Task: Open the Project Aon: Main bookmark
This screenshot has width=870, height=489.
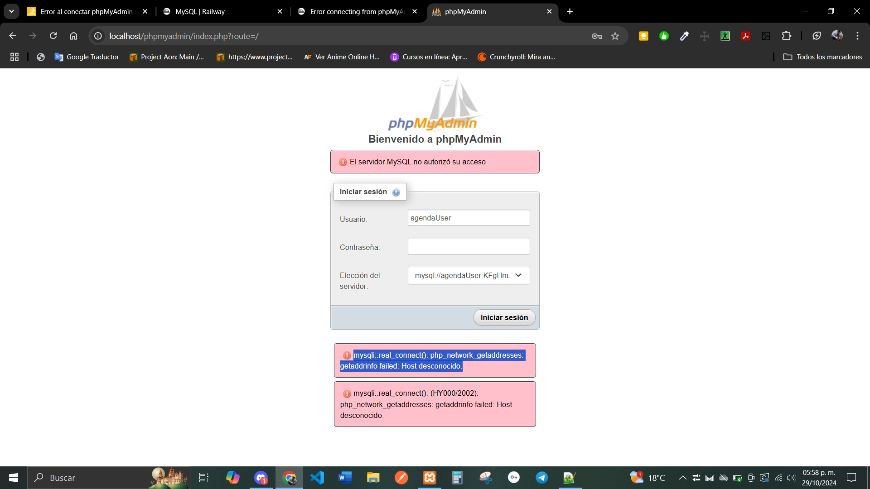Action: pos(166,57)
